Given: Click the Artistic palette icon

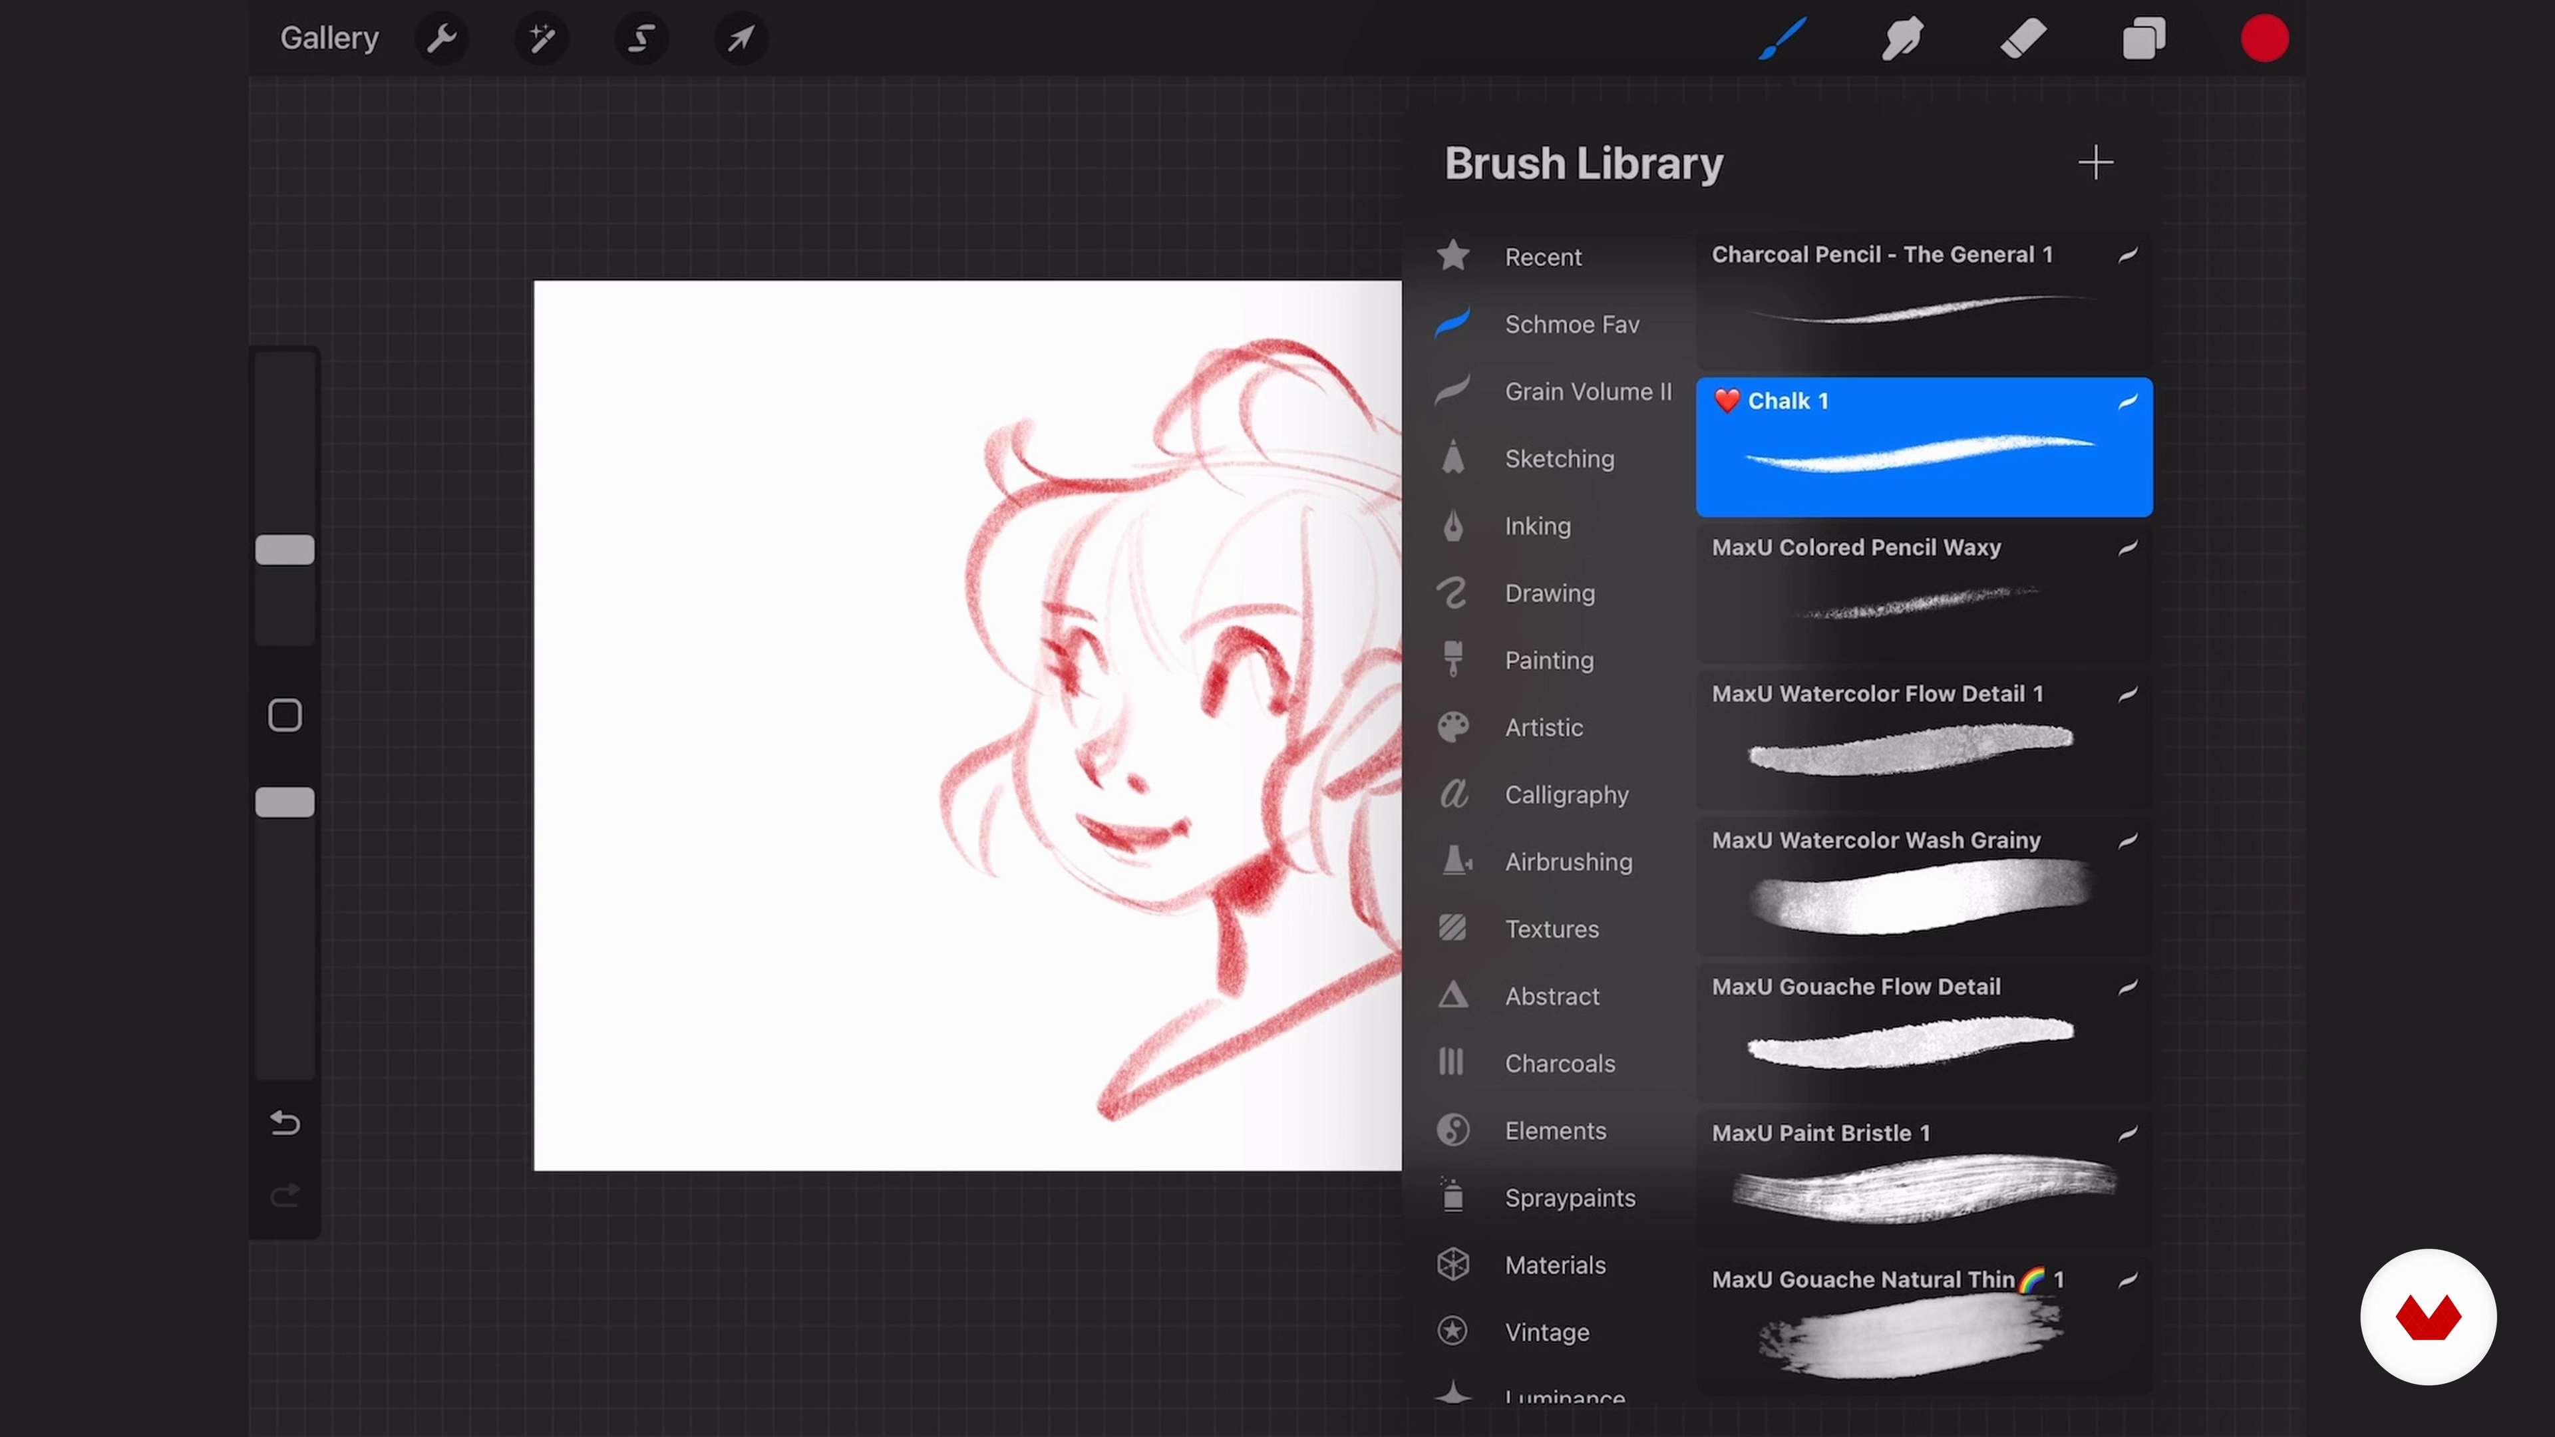Looking at the screenshot, I should (x=1453, y=727).
